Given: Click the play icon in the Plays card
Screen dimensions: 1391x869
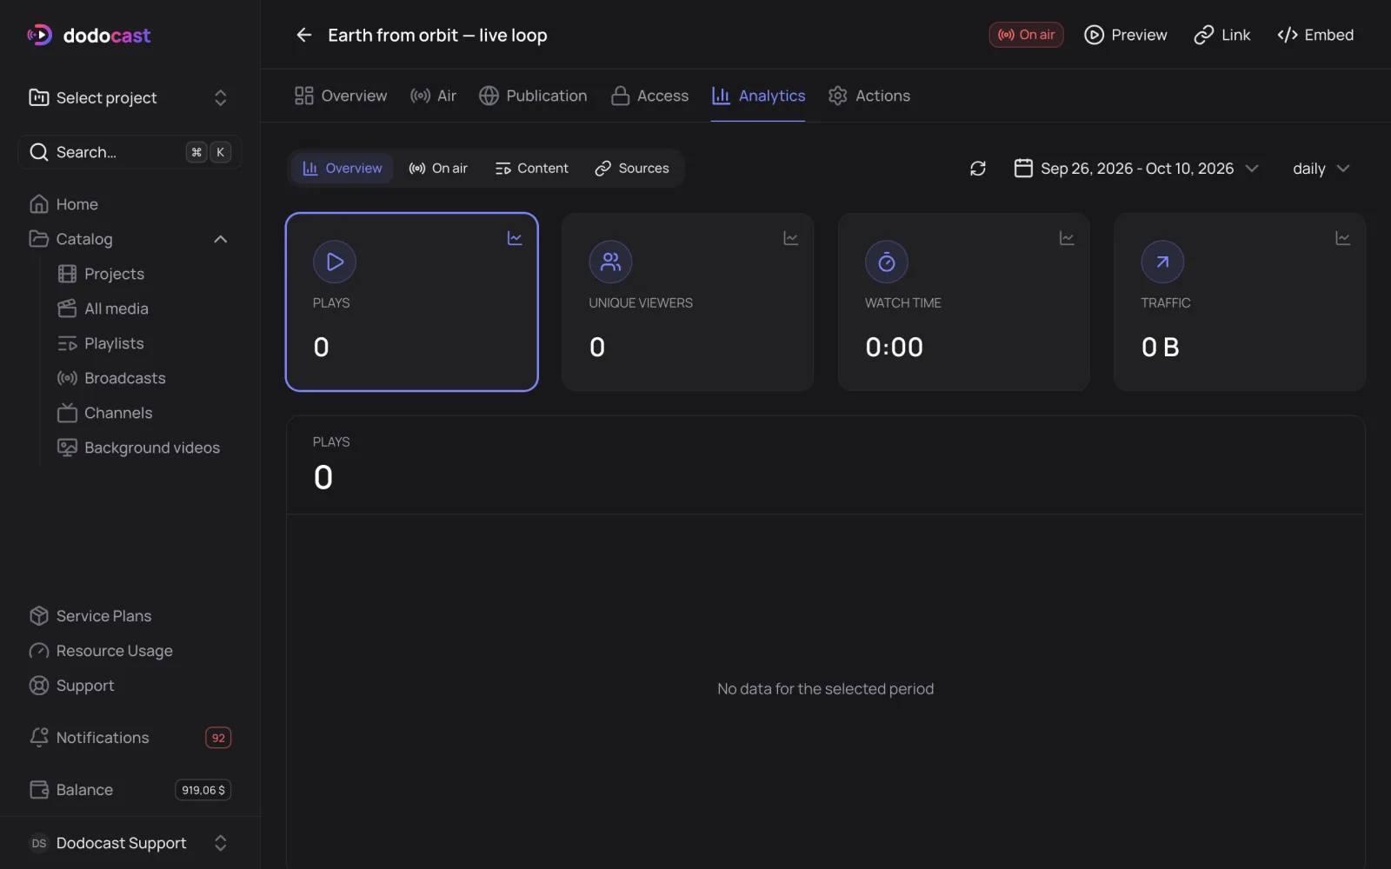Looking at the screenshot, I should tap(335, 262).
